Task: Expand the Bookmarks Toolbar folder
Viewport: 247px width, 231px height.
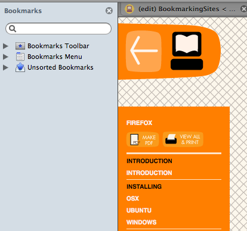Action: click(5, 46)
